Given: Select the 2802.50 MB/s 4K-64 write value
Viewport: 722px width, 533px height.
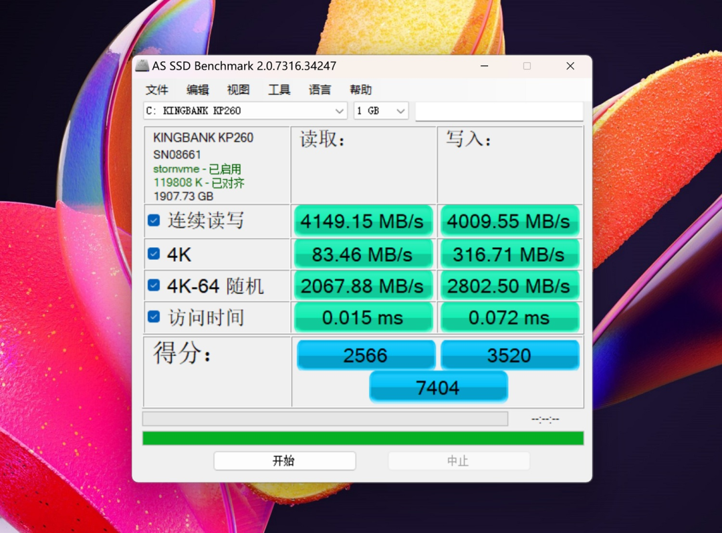Looking at the screenshot, I should (509, 286).
